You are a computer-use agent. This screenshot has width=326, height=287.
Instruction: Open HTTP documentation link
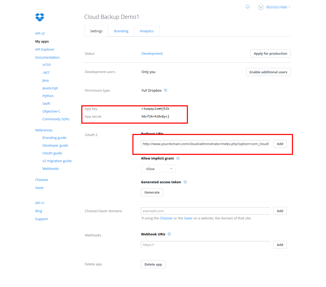click(46, 65)
